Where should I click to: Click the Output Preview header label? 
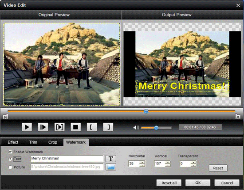177,15
